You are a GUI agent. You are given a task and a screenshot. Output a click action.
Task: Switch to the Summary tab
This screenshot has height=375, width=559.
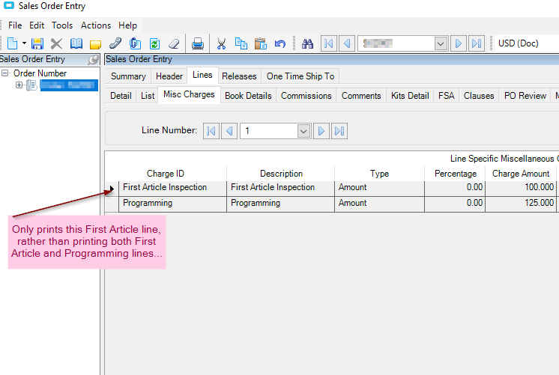(128, 76)
